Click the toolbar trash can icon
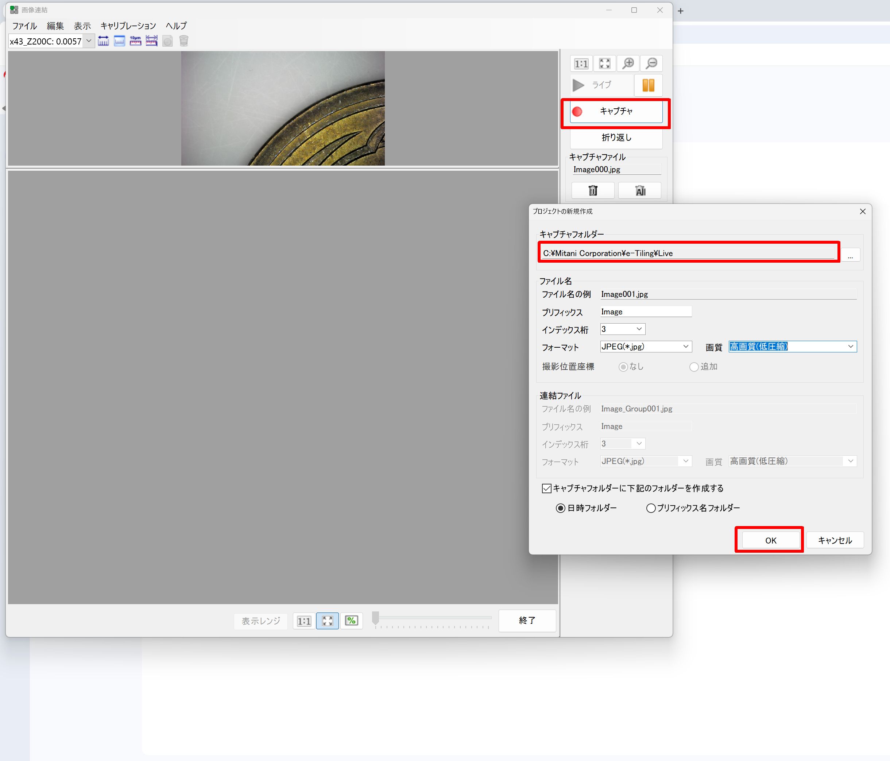The width and height of the screenshot is (890, 761). point(184,41)
